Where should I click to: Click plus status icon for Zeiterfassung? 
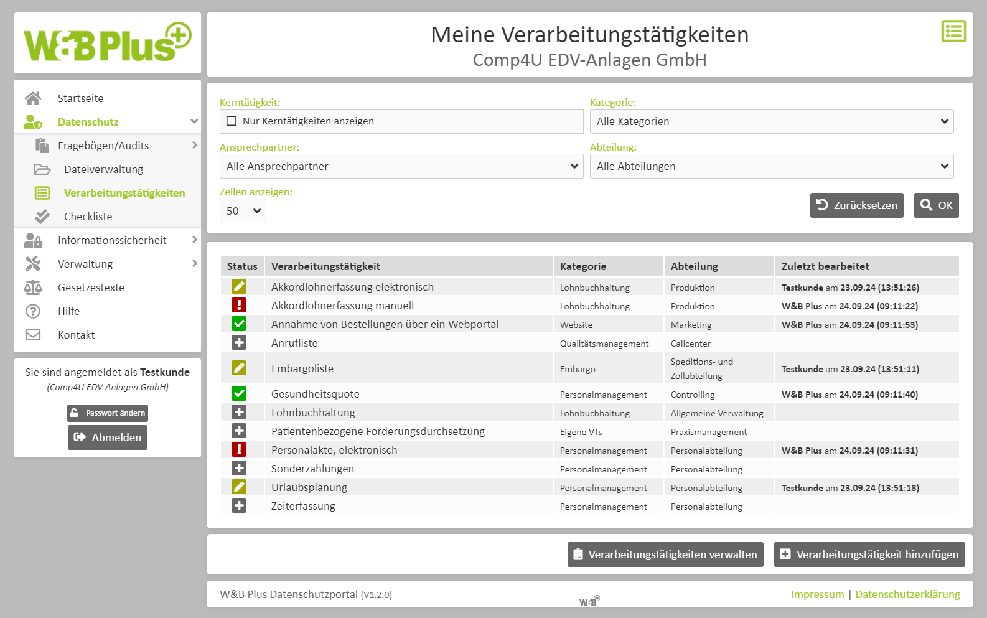[239, 505]
